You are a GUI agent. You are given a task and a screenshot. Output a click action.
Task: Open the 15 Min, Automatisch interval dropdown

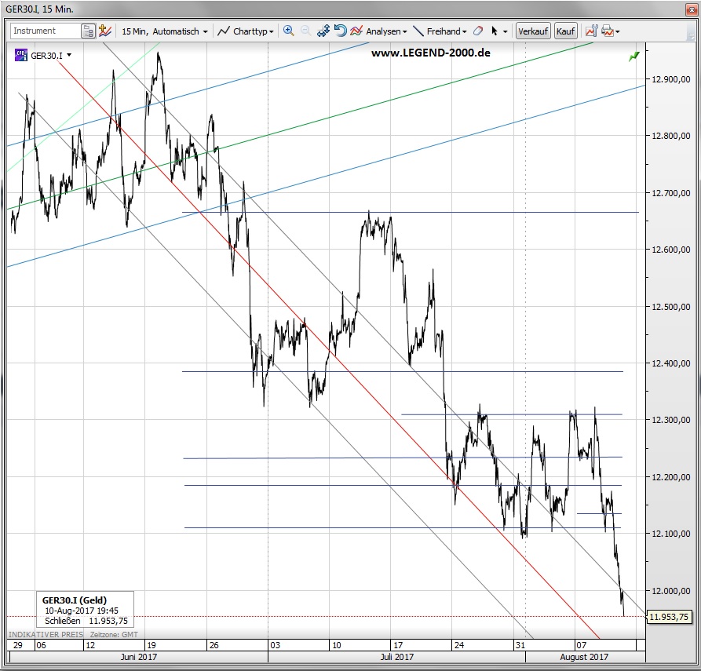pos(165,31)
